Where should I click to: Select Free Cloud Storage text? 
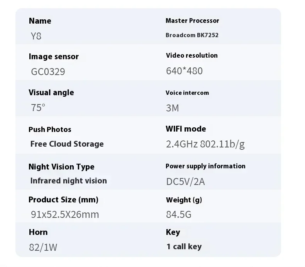[x=67, y=144]
